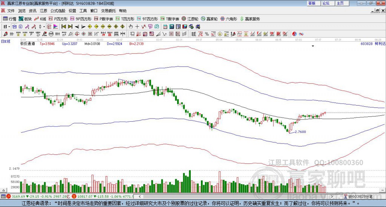Screen dimensions: 386x207
Task: Click the blue infinity loop icon
Action: click(x=301, y=34)
